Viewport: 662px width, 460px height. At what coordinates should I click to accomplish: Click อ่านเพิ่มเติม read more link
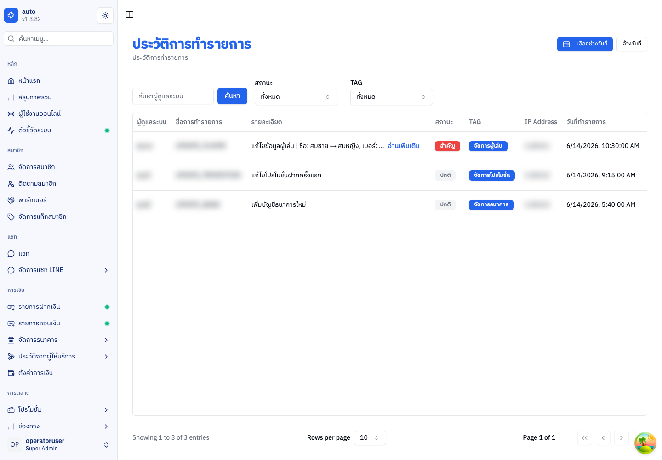point(404,146)
